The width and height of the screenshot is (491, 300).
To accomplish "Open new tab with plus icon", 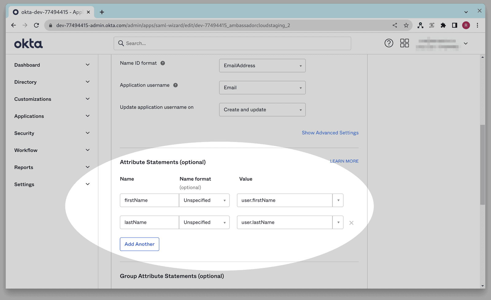I will pyautogui.click(x=102, y=12).
